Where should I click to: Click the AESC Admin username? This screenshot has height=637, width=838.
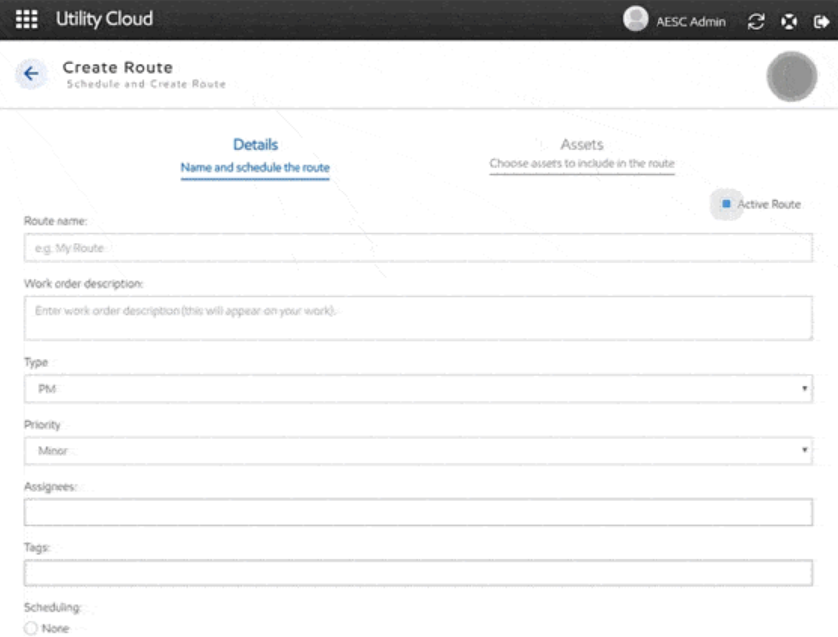[x=690, y=22]
